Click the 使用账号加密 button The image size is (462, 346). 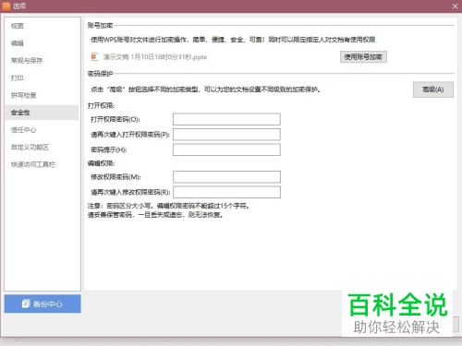363,57
